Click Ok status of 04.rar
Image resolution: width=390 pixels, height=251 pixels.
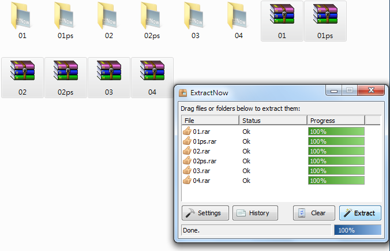pyautogui.click(x=246, y=181)
